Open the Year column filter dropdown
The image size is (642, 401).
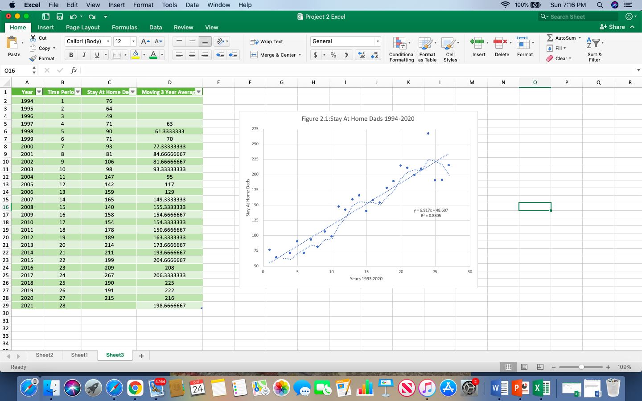pos(39,91)
